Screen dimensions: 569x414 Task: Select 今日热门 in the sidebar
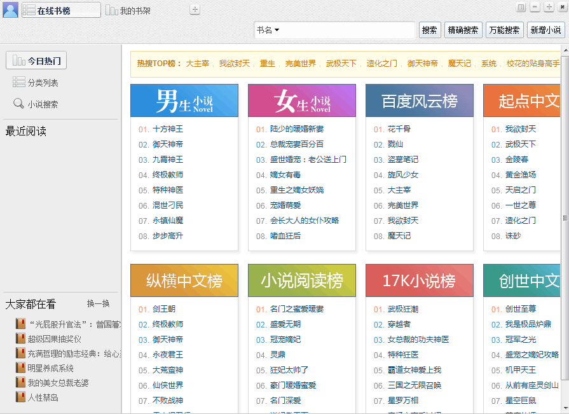click(36, 61)
